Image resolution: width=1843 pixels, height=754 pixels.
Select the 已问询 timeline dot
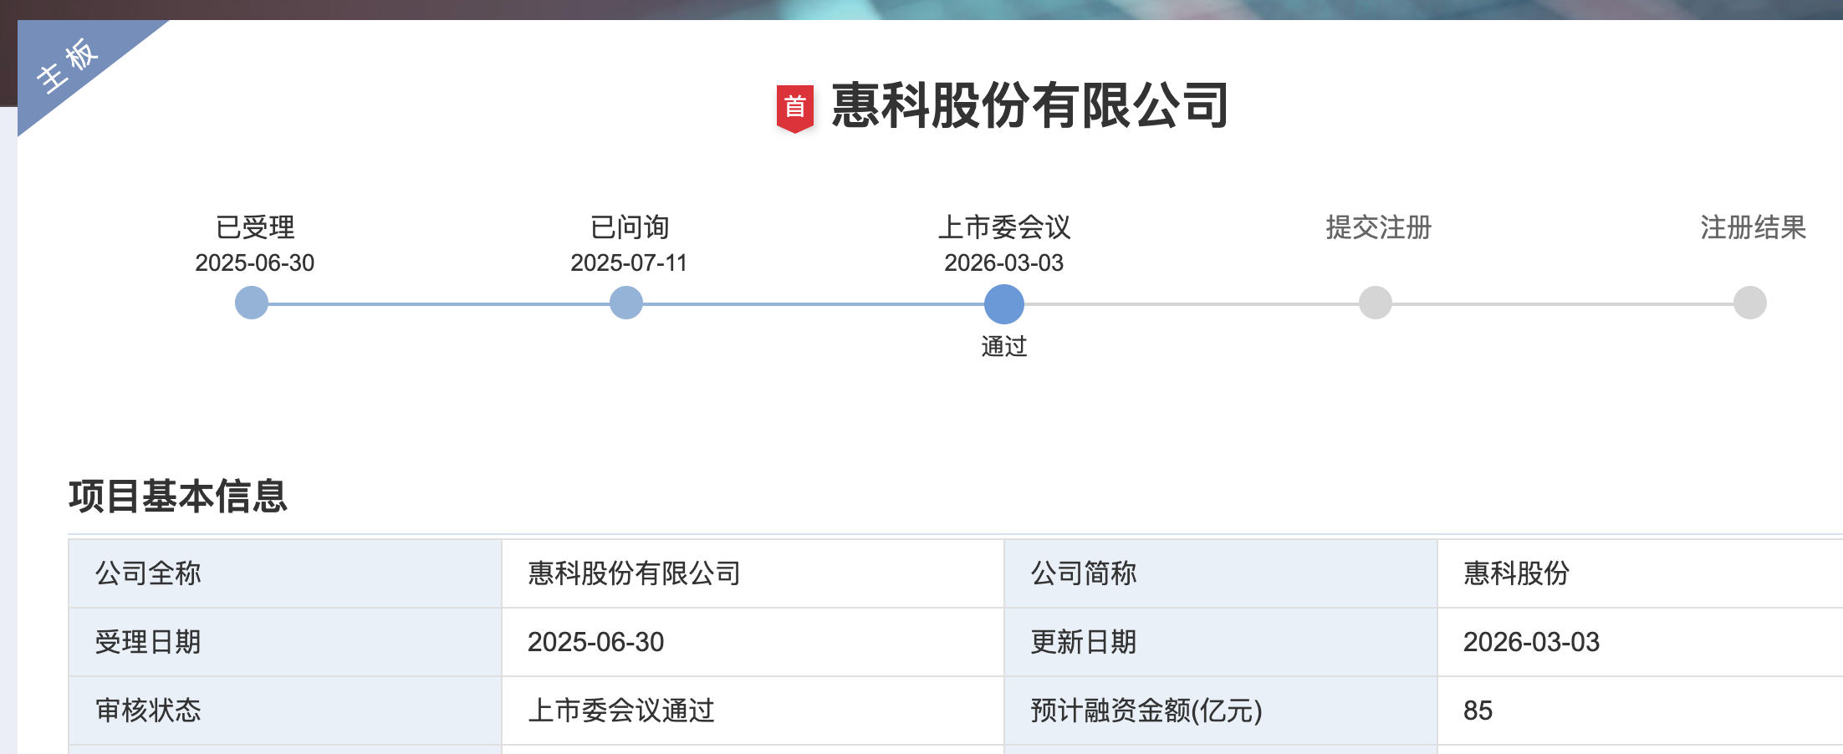pyautogui.click(x=626, y=303)
